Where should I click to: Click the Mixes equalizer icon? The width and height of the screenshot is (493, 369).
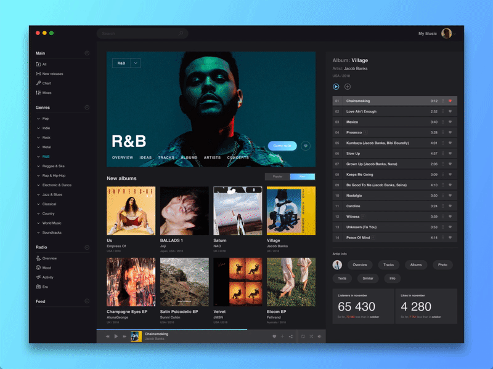39,93
